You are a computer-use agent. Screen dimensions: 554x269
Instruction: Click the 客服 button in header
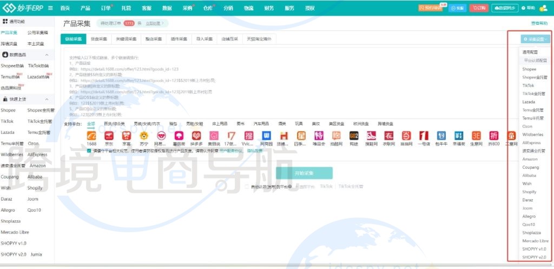pyautogui.click(x=458, y=8)
